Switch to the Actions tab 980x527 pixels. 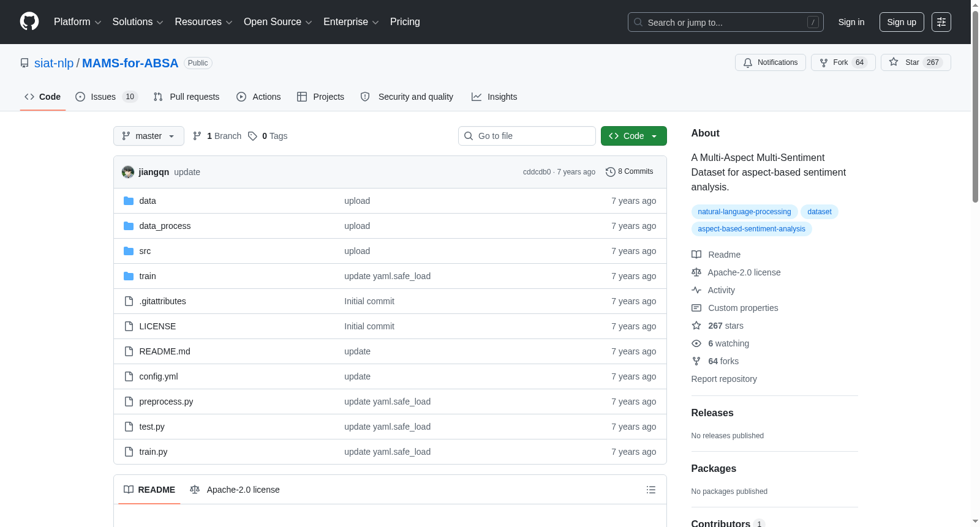pyautogui.click(x=258, y=97)
